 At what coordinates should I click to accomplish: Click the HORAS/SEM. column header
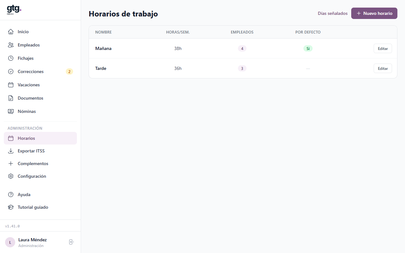coord(178,32)
